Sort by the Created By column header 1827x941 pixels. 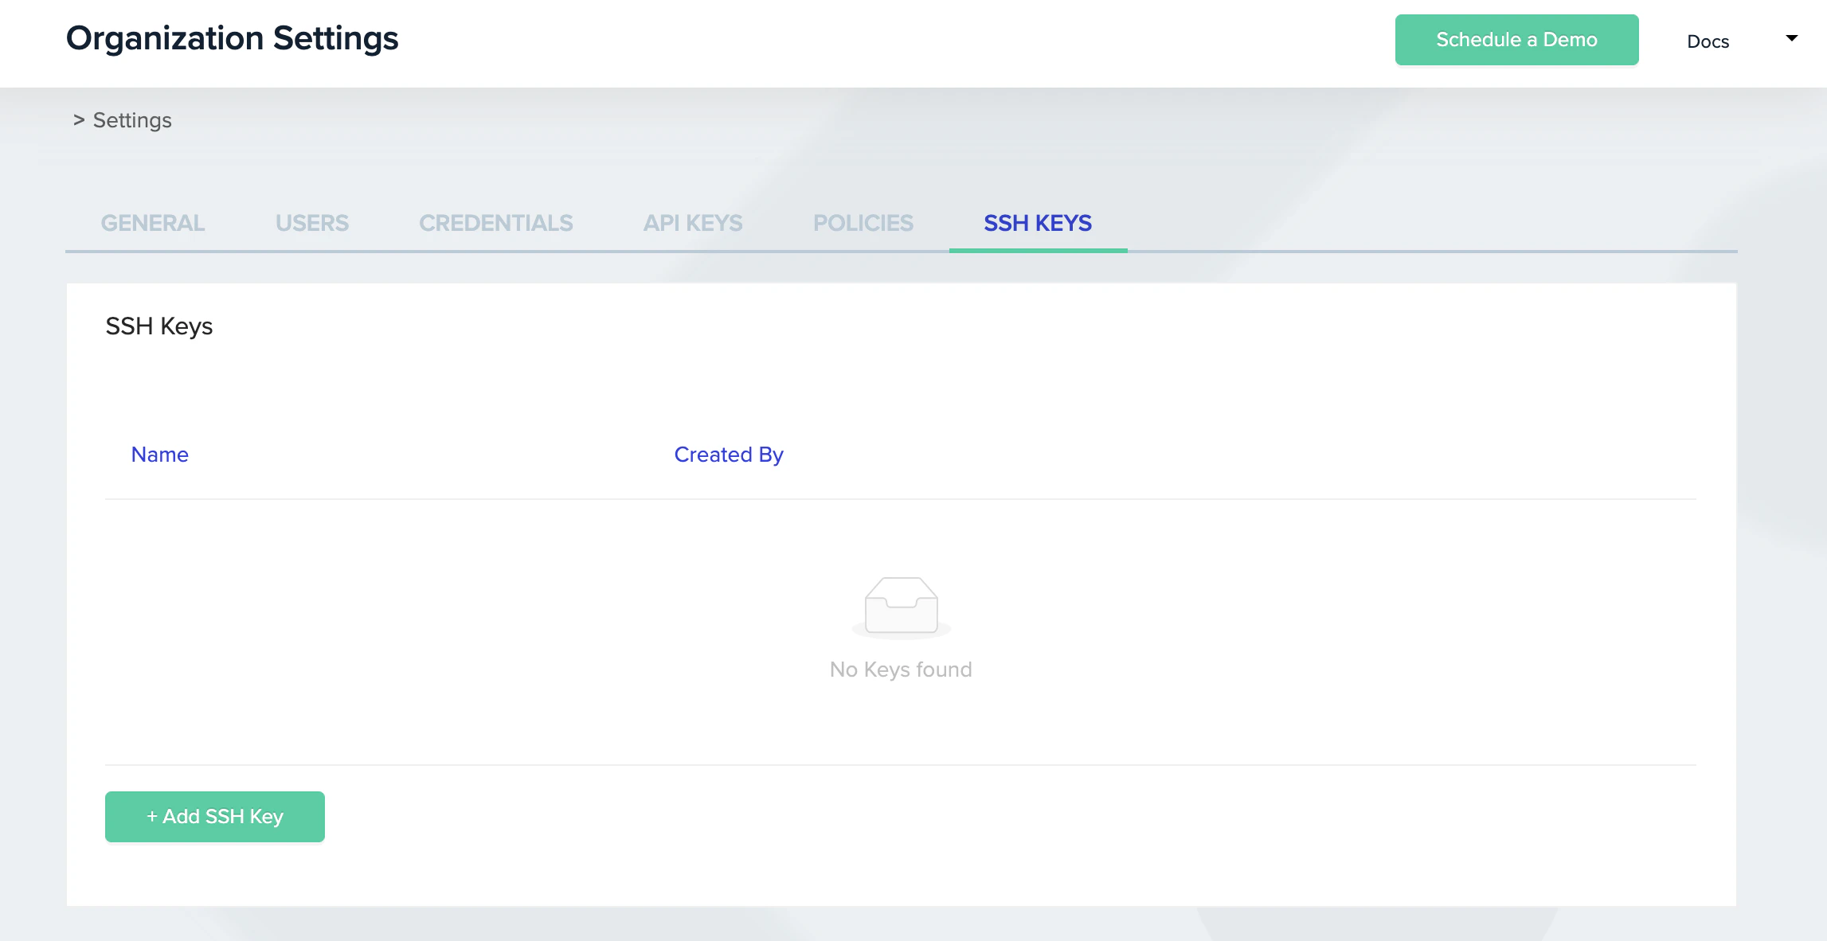point(729,455)
